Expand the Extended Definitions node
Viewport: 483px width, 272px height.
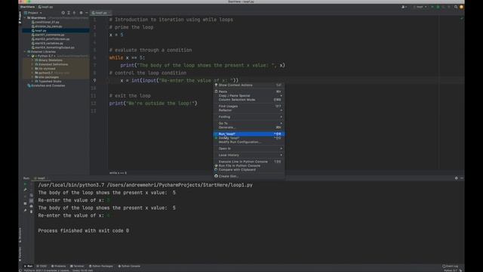32,64
